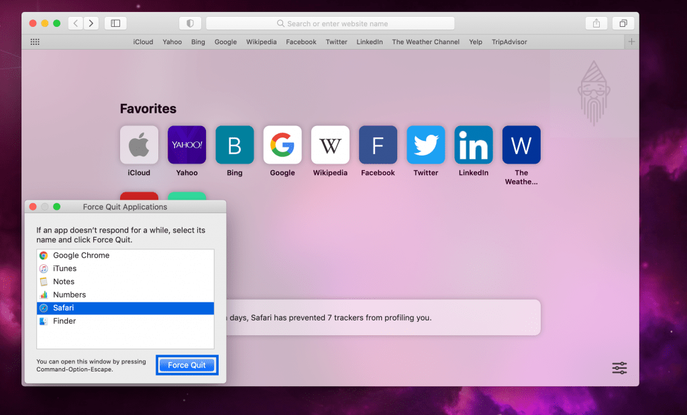This screenshot has width=687, height=415.
Task: Toggle the Safari sidebar button
Action: (x=115, y=23)
